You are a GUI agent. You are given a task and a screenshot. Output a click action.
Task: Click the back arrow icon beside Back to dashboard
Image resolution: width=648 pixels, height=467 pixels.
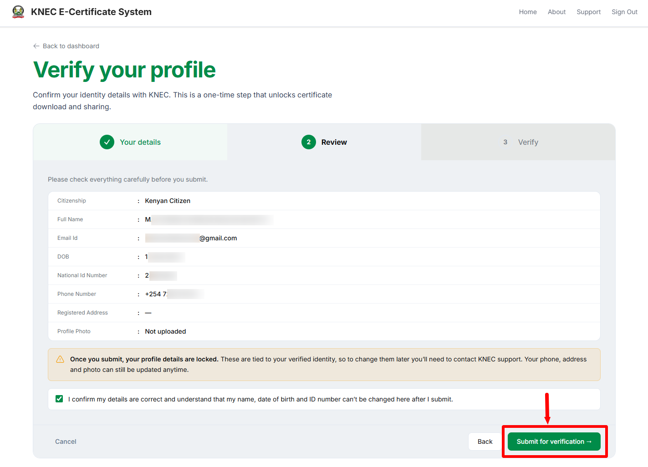[x=36, y=46]
